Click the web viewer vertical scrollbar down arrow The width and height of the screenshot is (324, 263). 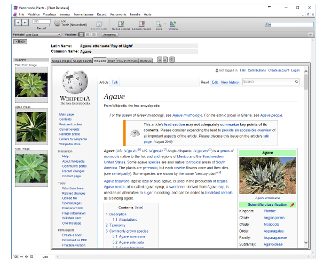(306, 243)
